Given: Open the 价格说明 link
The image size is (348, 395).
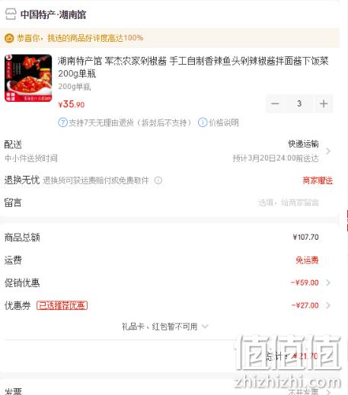Looking at the screenshot, I should (x=224, y=123).
